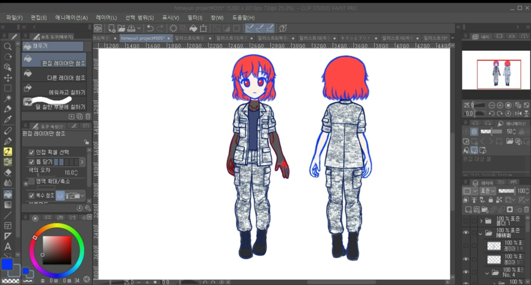Switch to the 일러스트15 document tab
The image size is (531, 285).
[x=231, y=38]
